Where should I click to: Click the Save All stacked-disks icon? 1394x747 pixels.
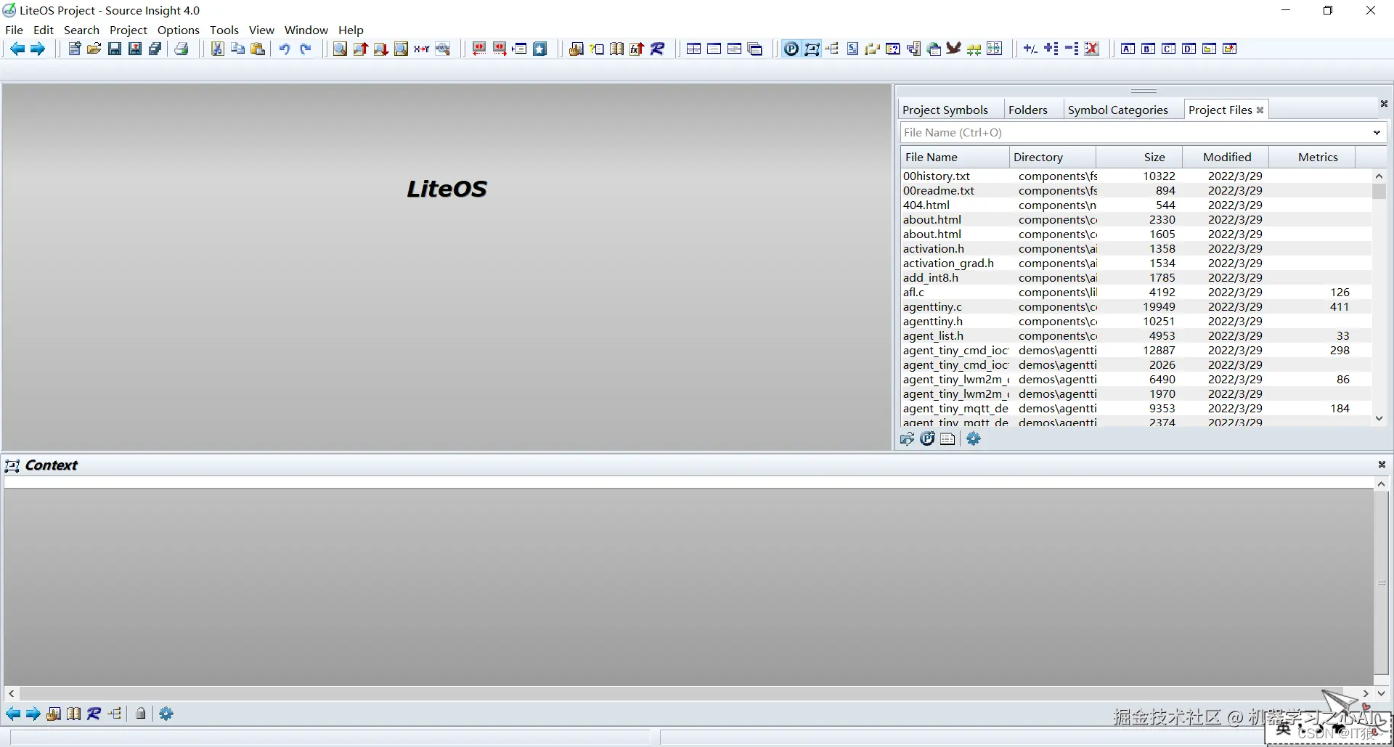(x=155, y=49)
